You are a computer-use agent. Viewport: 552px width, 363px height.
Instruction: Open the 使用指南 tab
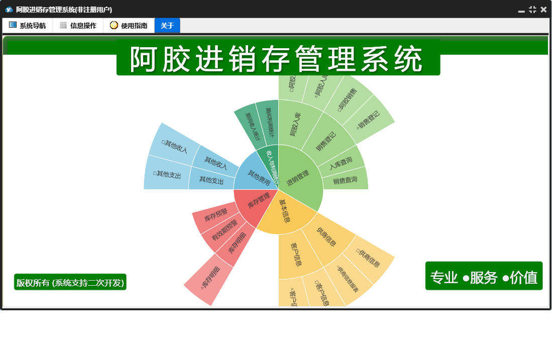[129, 26]
